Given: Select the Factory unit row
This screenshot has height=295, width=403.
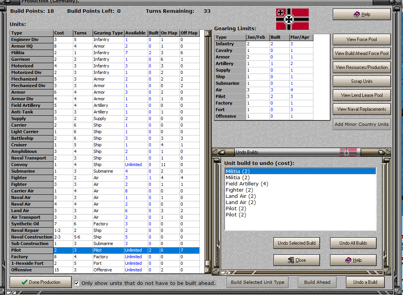Looking at the screenshot, I should pos(105,257).
